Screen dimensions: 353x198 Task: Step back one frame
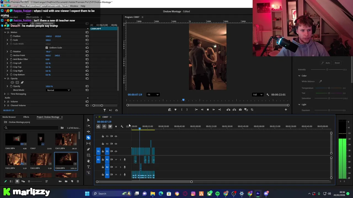(x=202, y=110)
